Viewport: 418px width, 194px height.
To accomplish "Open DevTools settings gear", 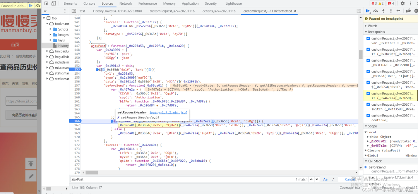I will (403, 3).
